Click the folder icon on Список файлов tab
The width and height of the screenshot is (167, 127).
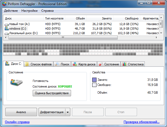pyautogui.click(x=27, y=64)
